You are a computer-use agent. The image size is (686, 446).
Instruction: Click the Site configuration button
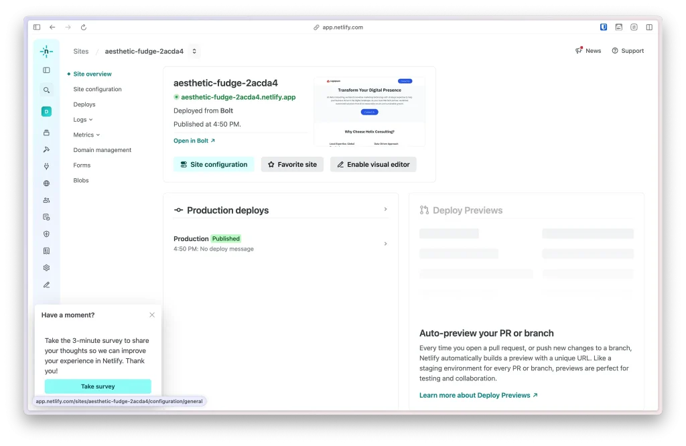(x=214, y=165)
